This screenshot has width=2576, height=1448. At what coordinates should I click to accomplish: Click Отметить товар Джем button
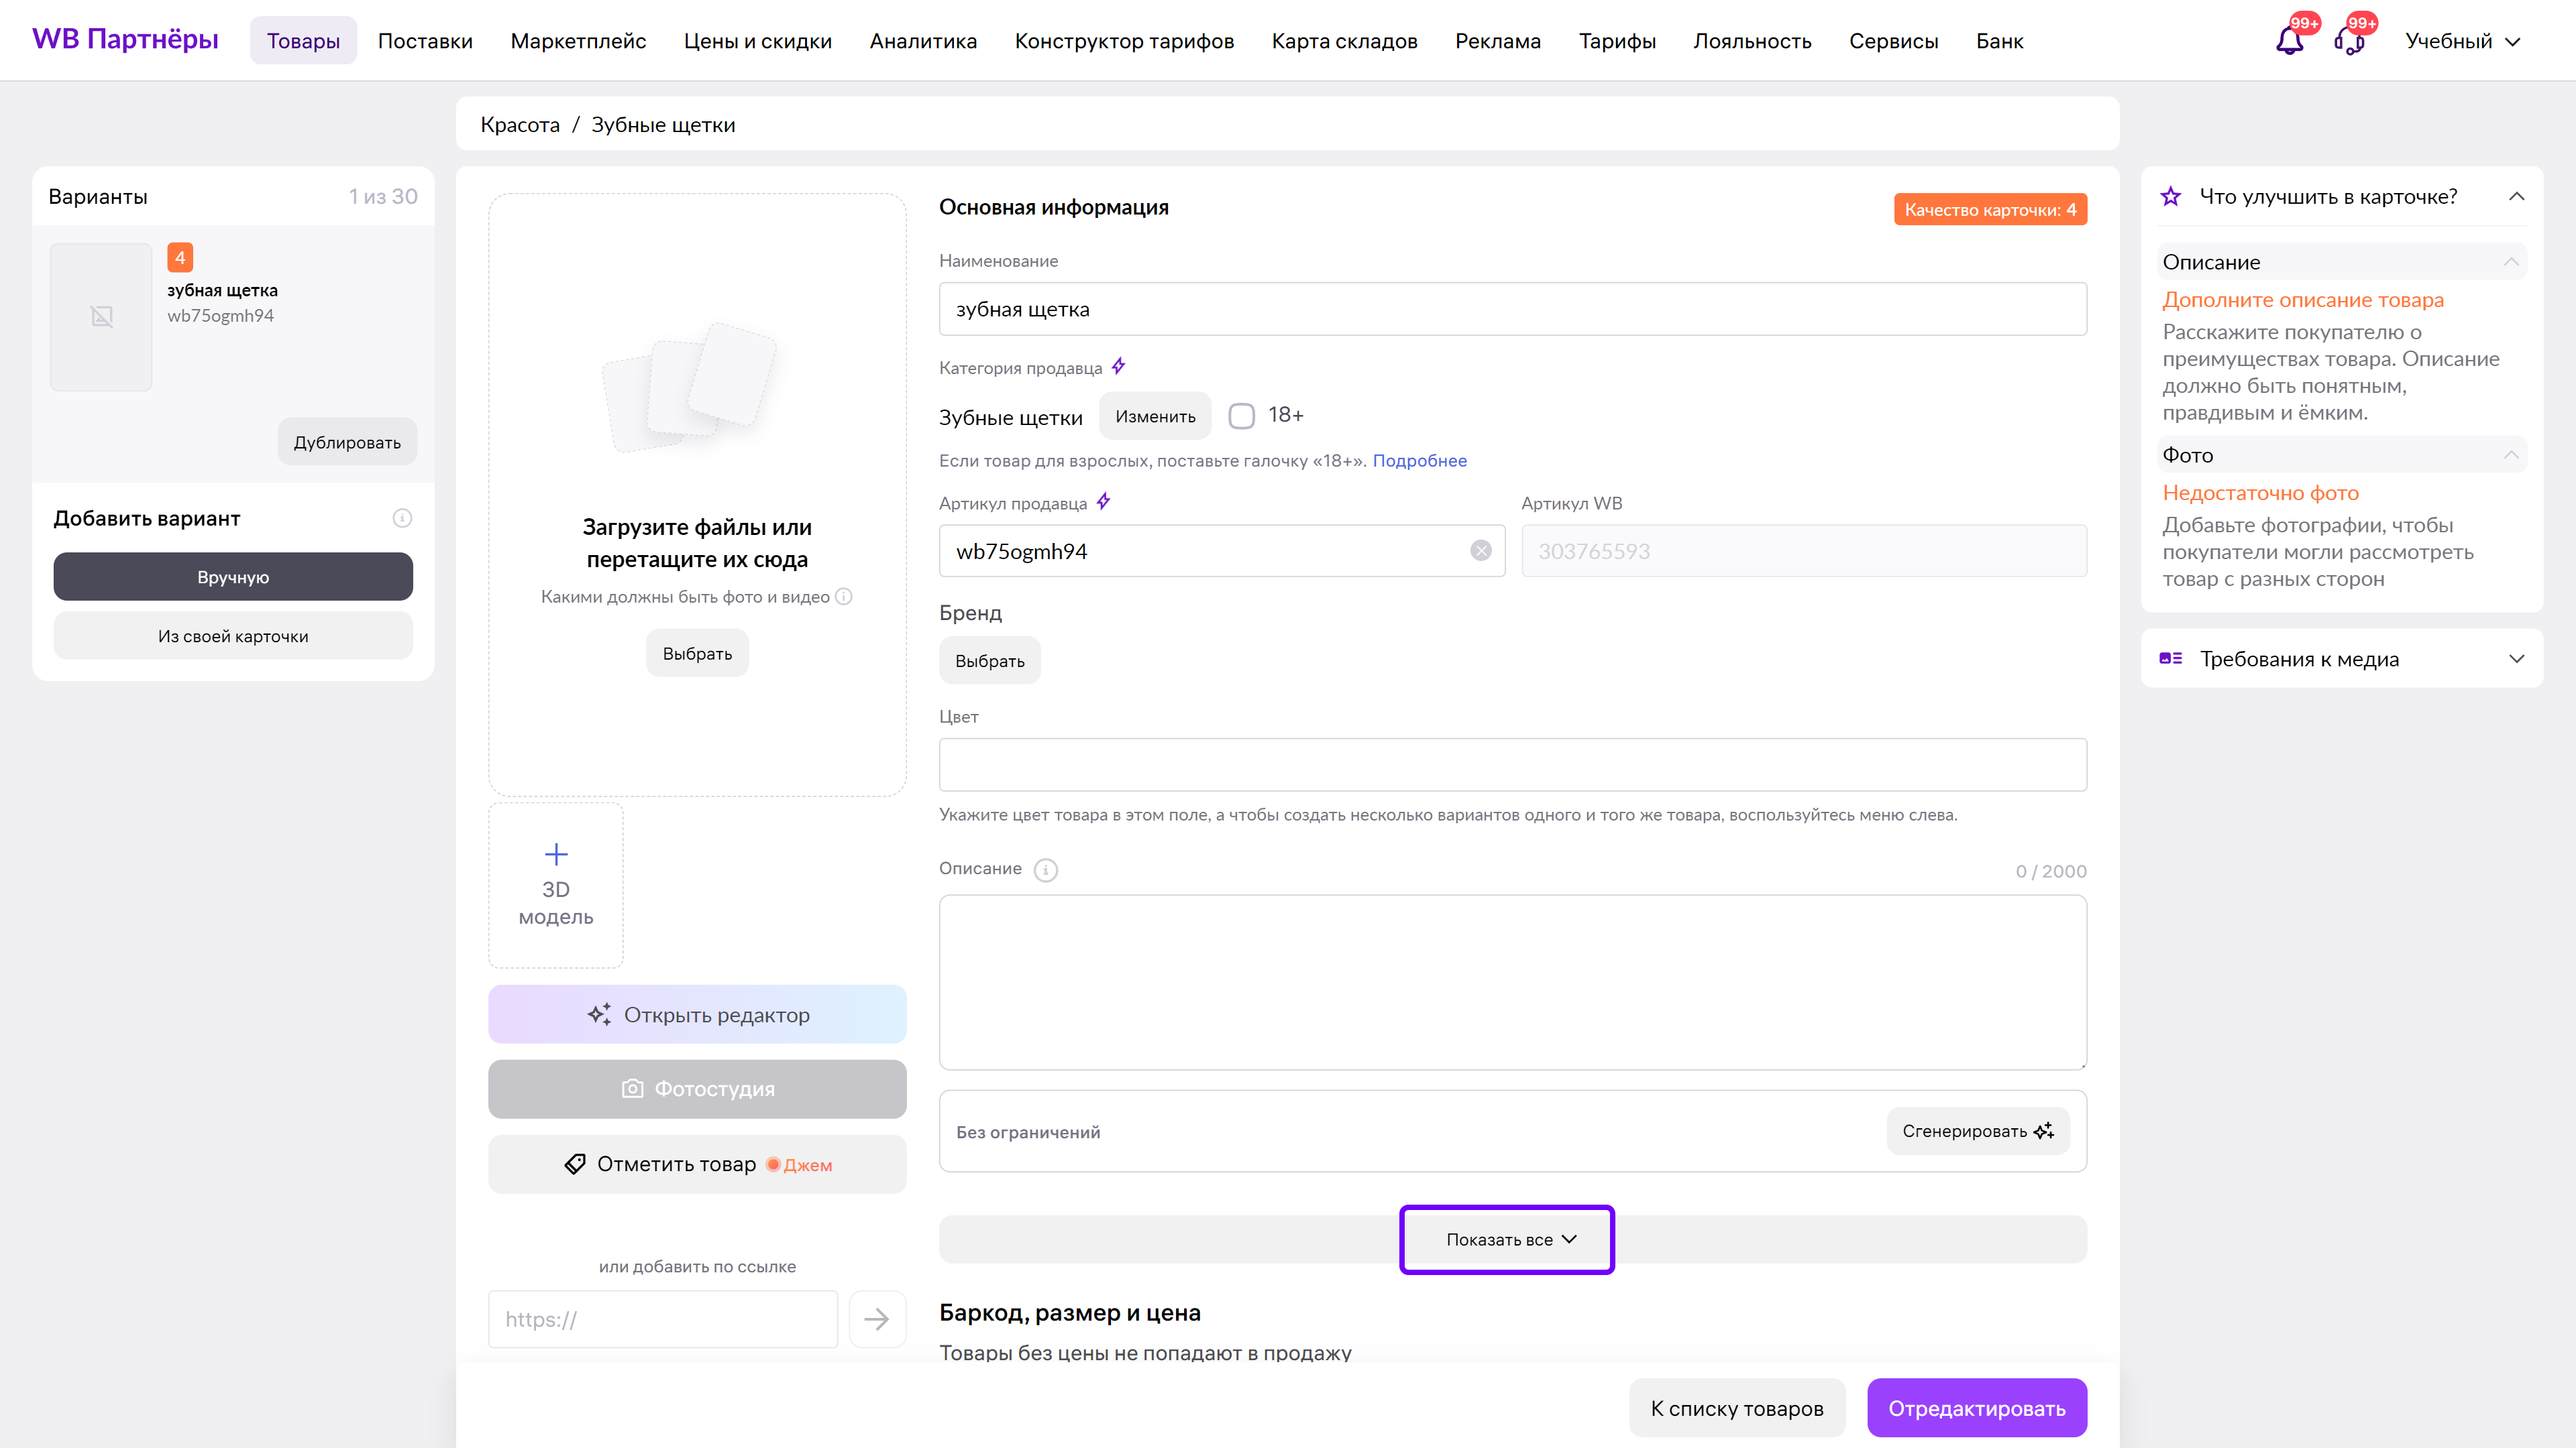pos(697,1164)
